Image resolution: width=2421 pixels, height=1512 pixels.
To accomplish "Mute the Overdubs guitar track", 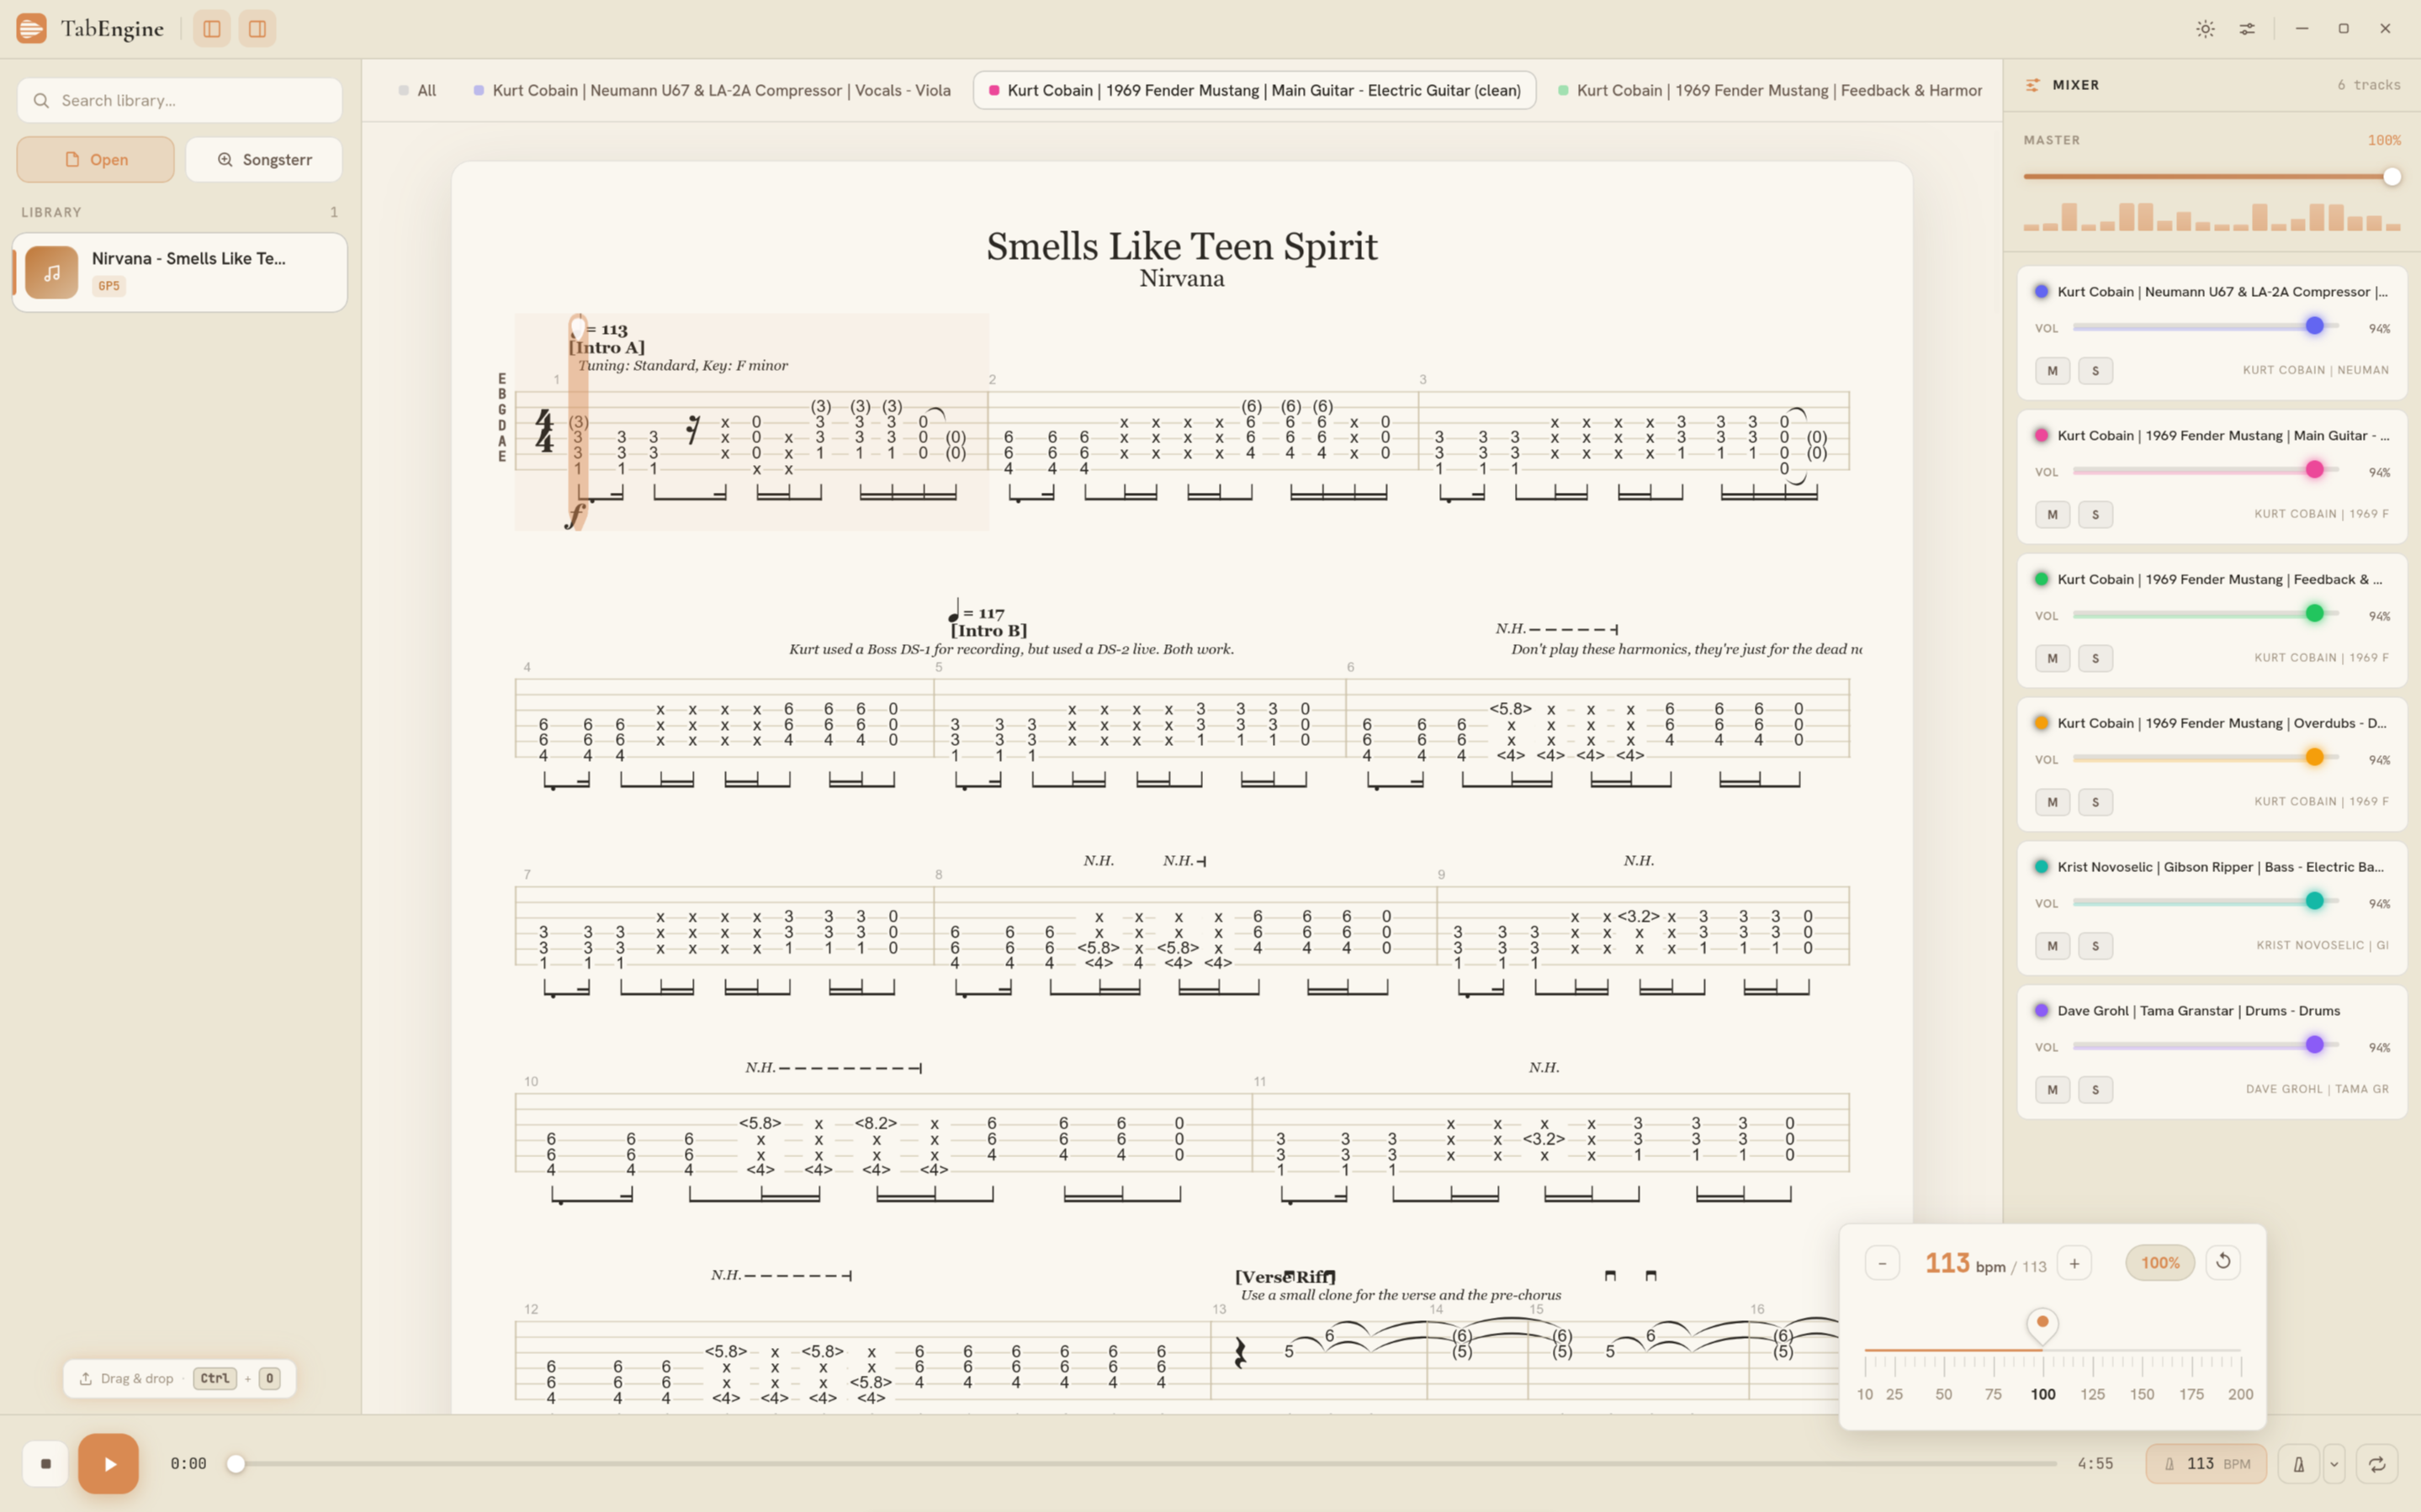I will point(2052,802).
